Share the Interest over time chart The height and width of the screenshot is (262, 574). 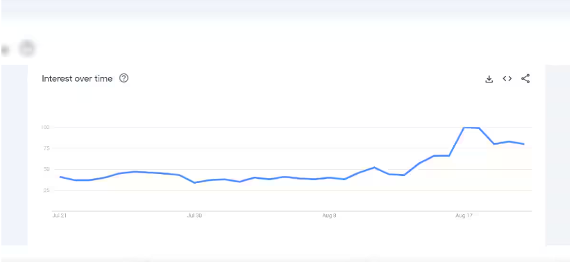(525, 78)
